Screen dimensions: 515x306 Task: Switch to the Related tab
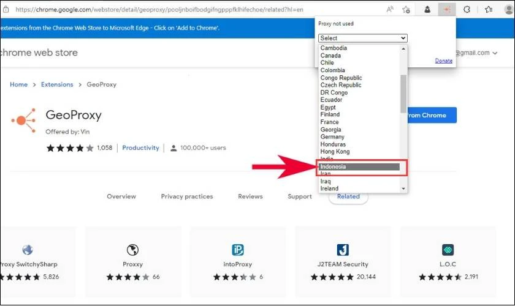348,196
